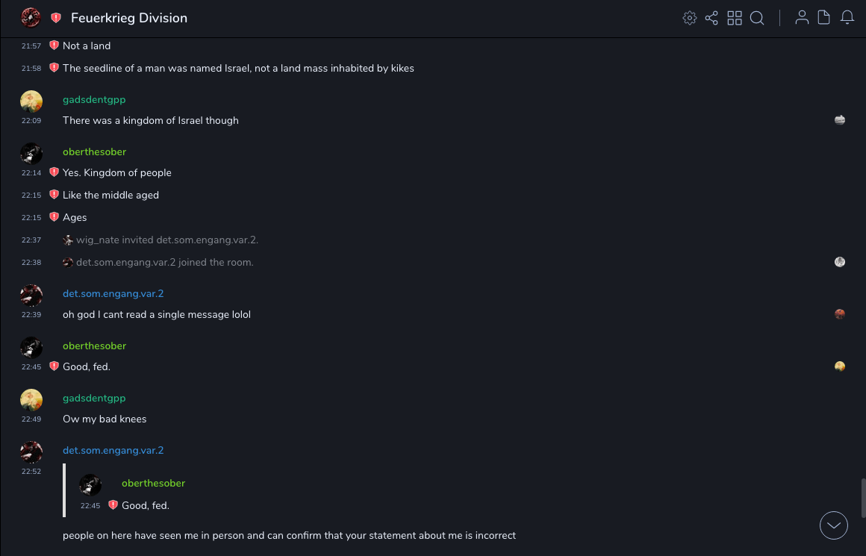
Task: Click the room name in the header
Action: 129,18
